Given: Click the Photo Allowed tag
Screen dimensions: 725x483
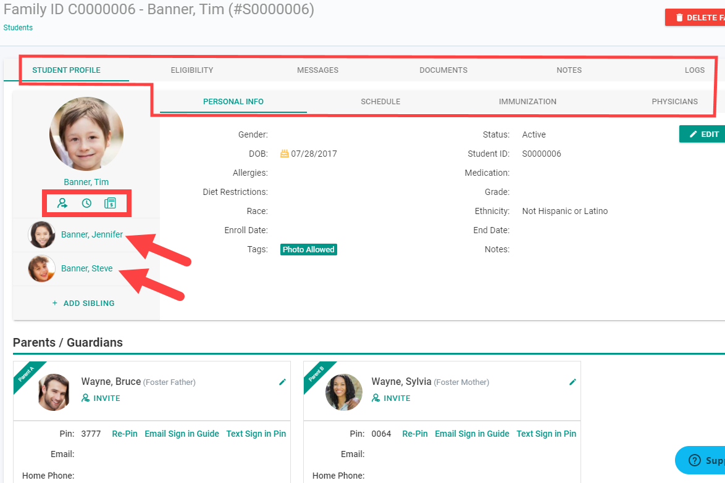Looking at the screenshot, I should (x=308, y=249).
